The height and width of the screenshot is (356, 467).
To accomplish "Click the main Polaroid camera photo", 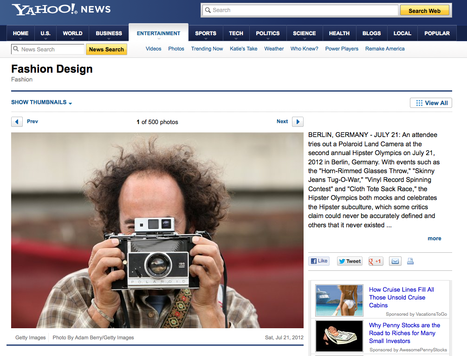I will (x=157, y=231).
